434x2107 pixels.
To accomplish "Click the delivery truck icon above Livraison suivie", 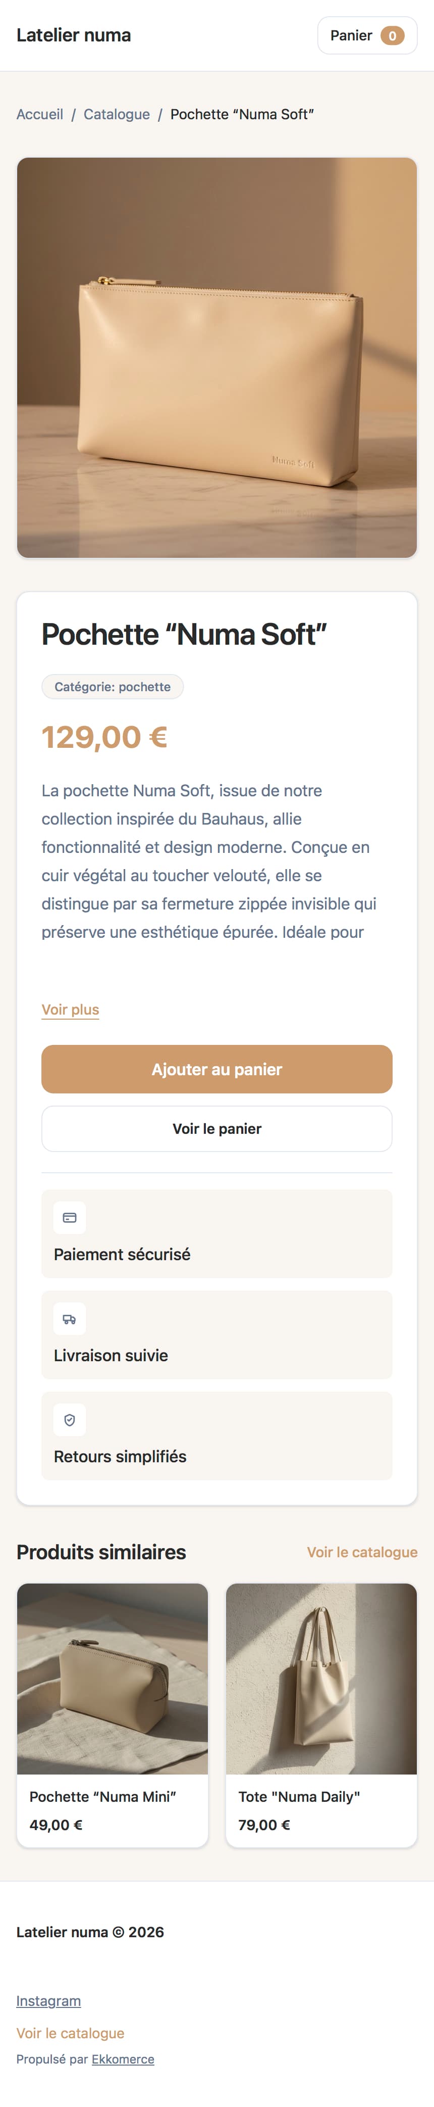I will pos(70,1318).
